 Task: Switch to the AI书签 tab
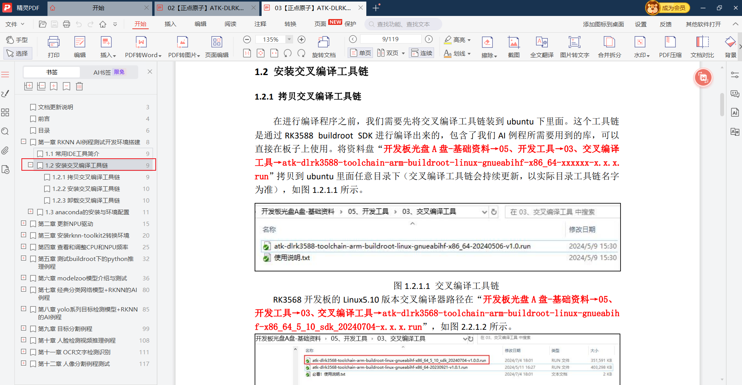(x=109, y=72)
